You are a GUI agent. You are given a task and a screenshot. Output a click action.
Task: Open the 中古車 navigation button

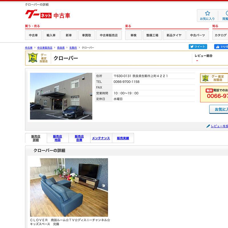pyautogui.click(x=33, y=35)
